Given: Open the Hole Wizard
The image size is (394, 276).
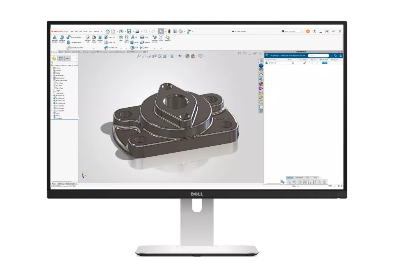Looking at the screenshot, I should 94,39.
